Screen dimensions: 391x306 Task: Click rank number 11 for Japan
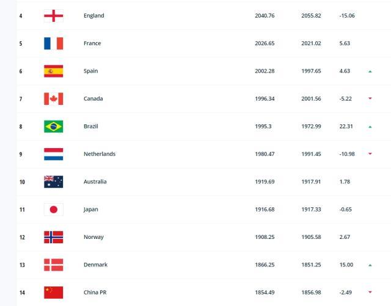point(22,210)
